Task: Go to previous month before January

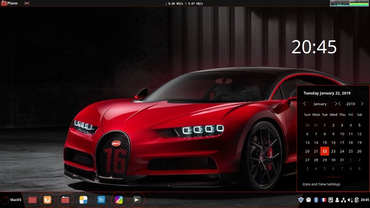Action: tap(305, 104)
